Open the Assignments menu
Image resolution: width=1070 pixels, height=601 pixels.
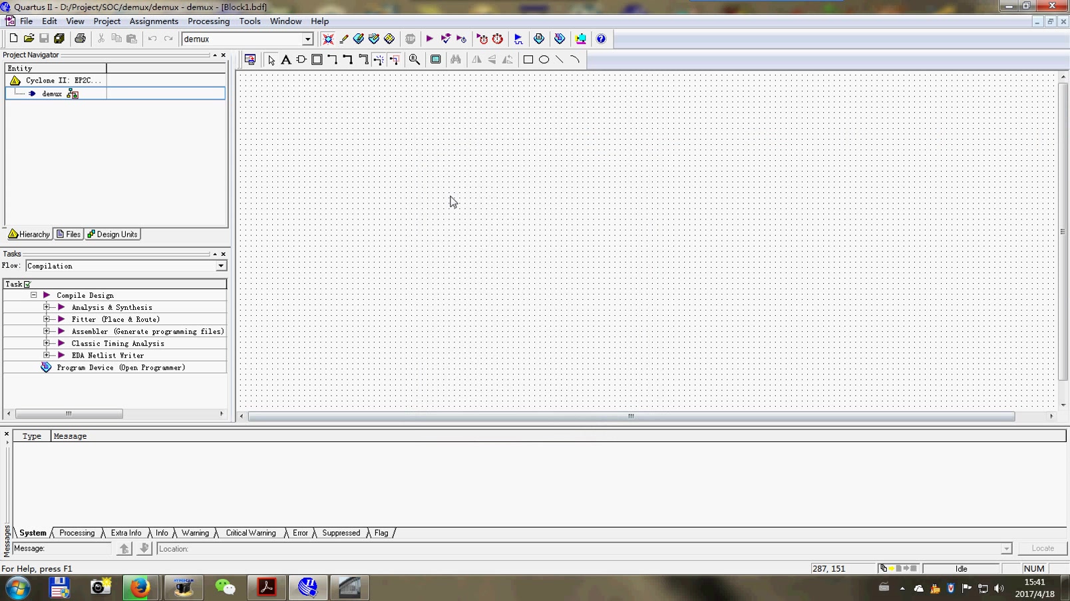point(153,21)
